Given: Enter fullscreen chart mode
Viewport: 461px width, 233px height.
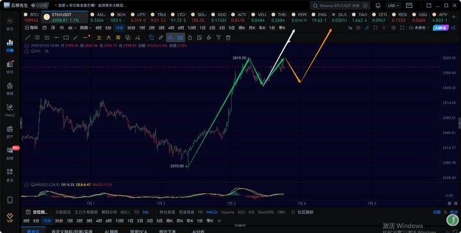Looking at the screenshot, I should 403,28.
